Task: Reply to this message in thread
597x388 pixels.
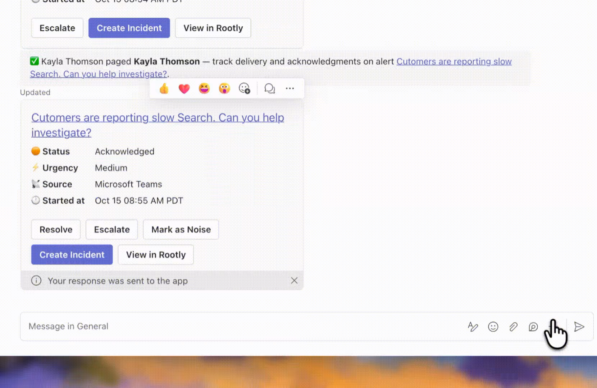Action: pyautogui.click(x=270, y=88)
